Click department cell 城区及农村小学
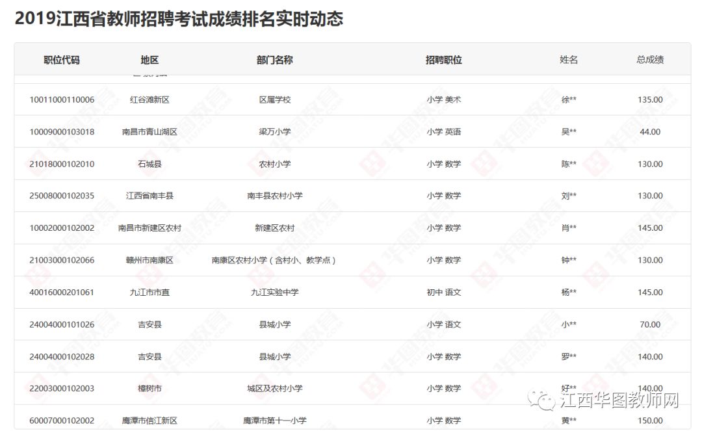This screenshot has width=702, height=431. pyautogui.click(x=274, y=389)
